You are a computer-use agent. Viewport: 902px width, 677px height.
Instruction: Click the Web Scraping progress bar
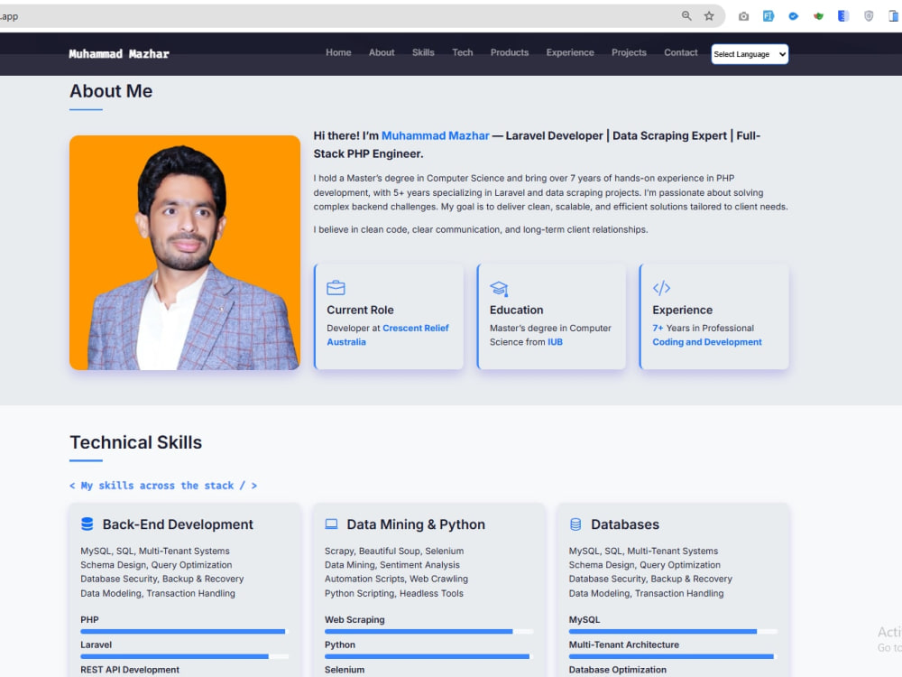point(428,632)
